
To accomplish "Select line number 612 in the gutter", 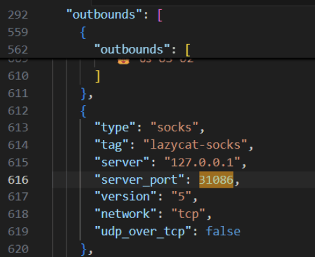I will coord(18,111).
